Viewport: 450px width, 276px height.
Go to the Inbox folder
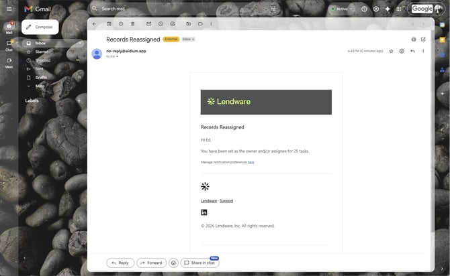pos(53,44)
